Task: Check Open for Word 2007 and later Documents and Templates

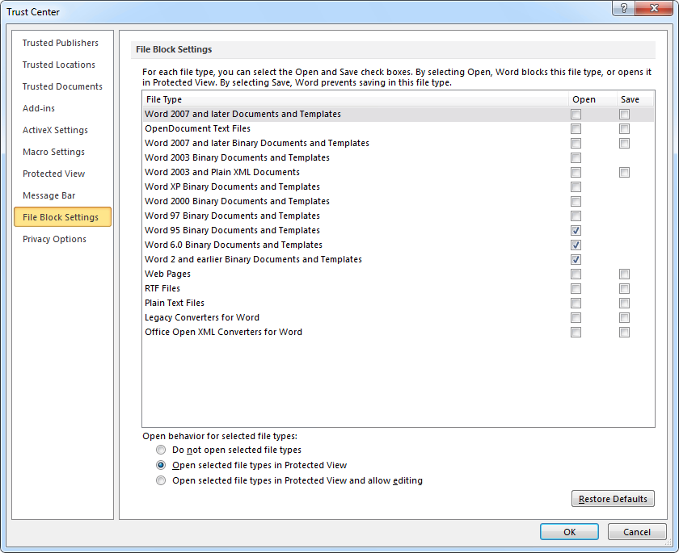Action: pyautogui.click(x=576, y=114)
